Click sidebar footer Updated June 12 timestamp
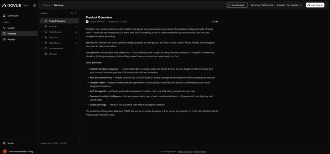This screenshot has height=154, width=330. point(54,143)
